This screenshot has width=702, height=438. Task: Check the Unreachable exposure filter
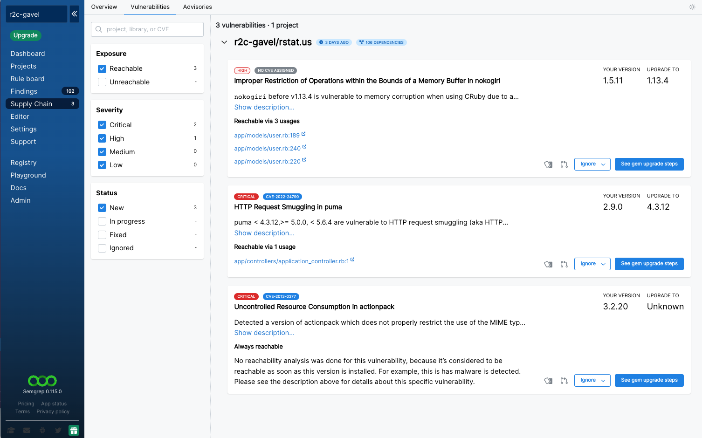pos(102,82)
